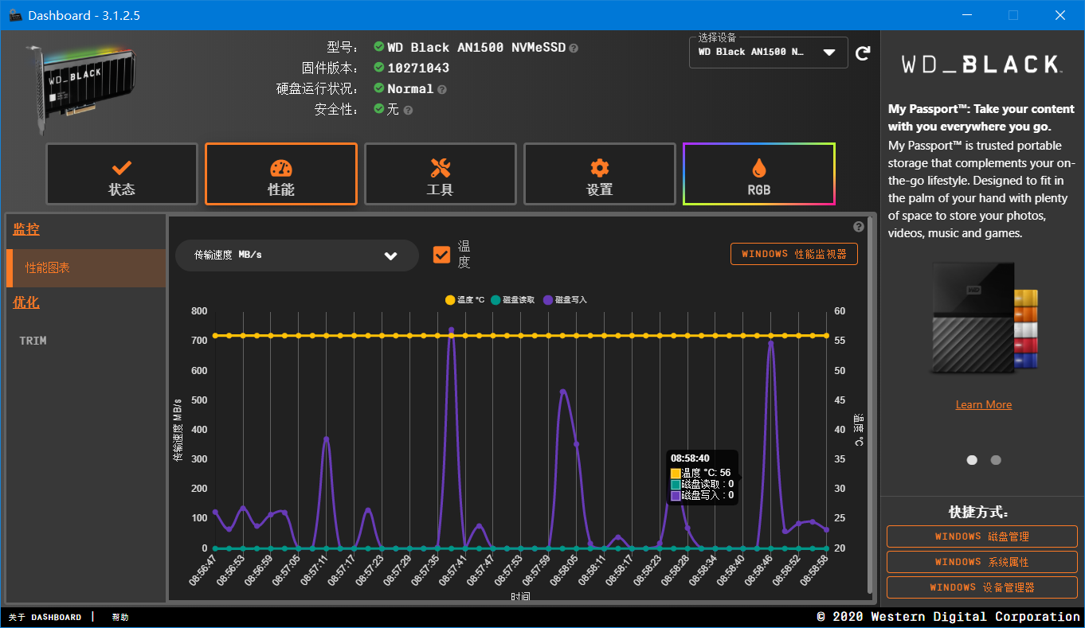This screenshot has width=1085, height=628.
Task: Select the second ad carousel dot
Action: (x=996, y=460)
